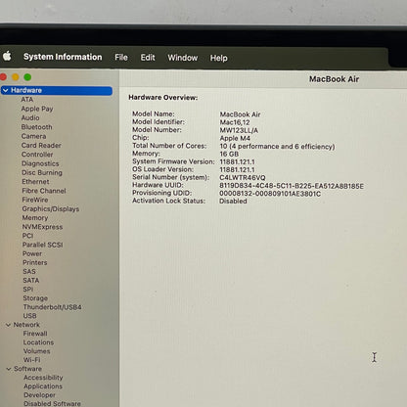Click the Memory value 16 GB
The height and width of the screenshot is (407, 407).
(x=229, y=154)
